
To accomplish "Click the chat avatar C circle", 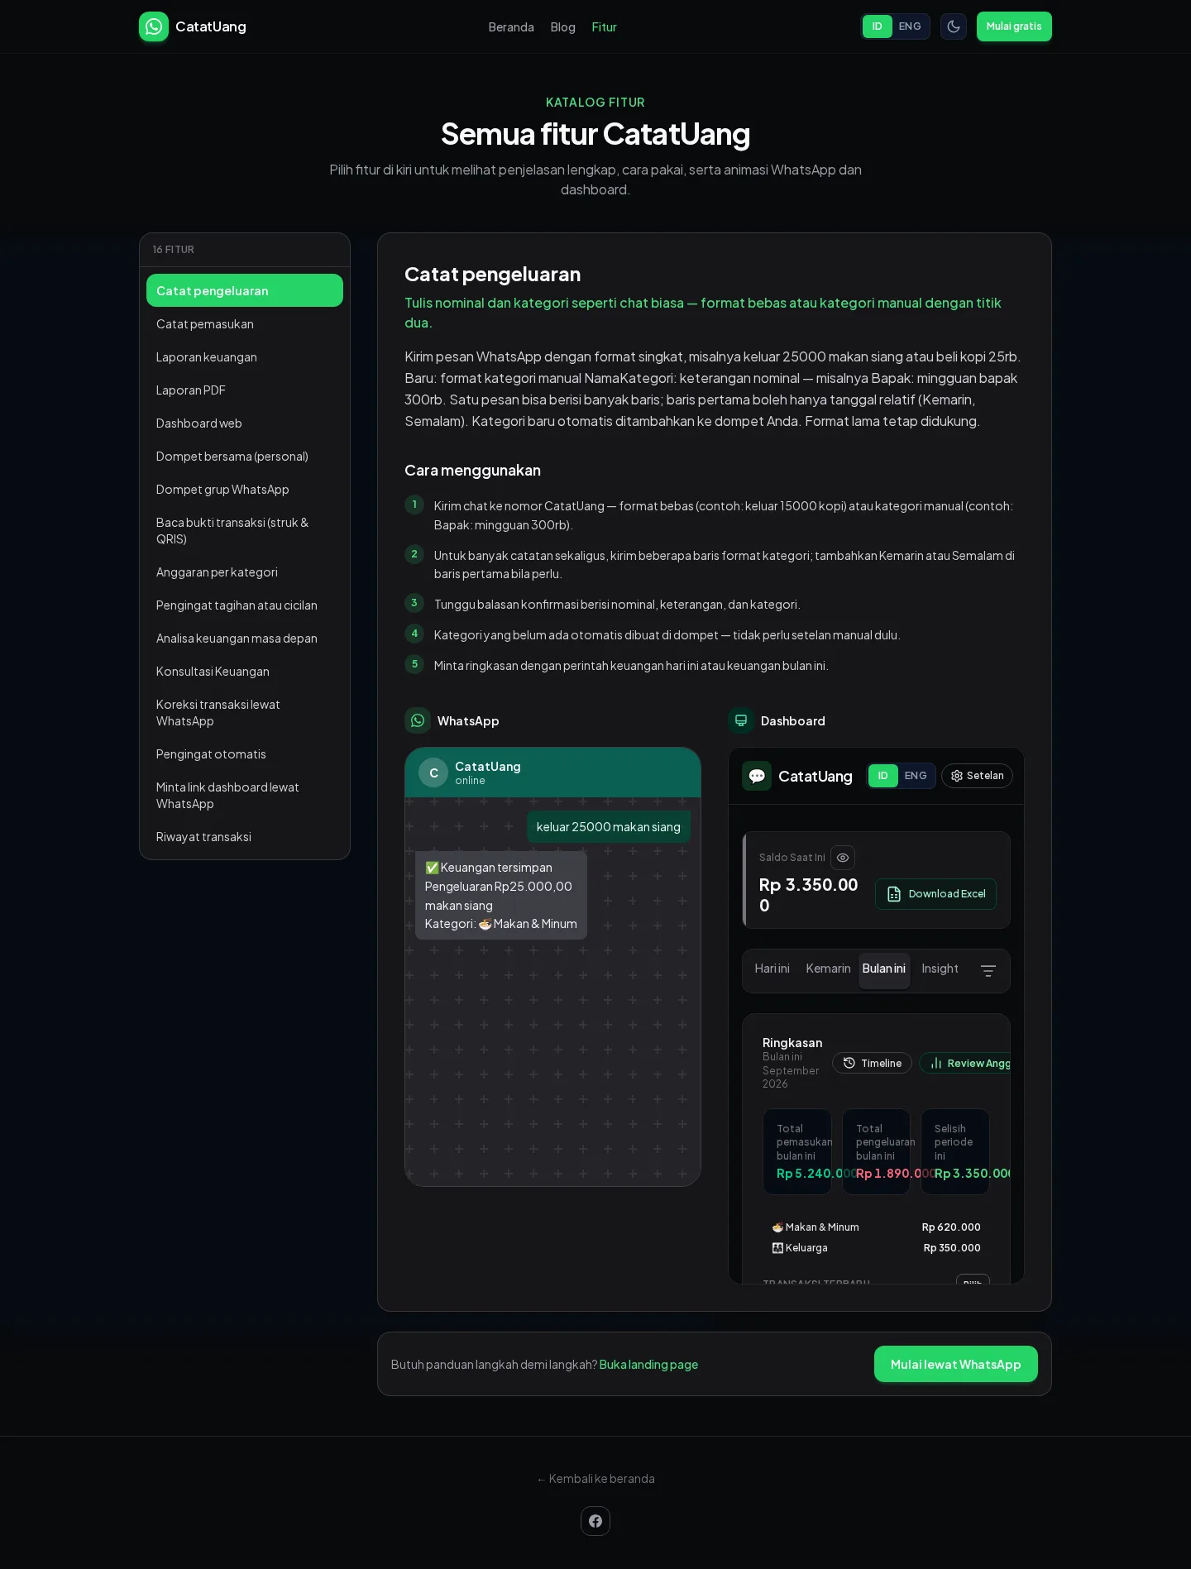I will (433, 773).
